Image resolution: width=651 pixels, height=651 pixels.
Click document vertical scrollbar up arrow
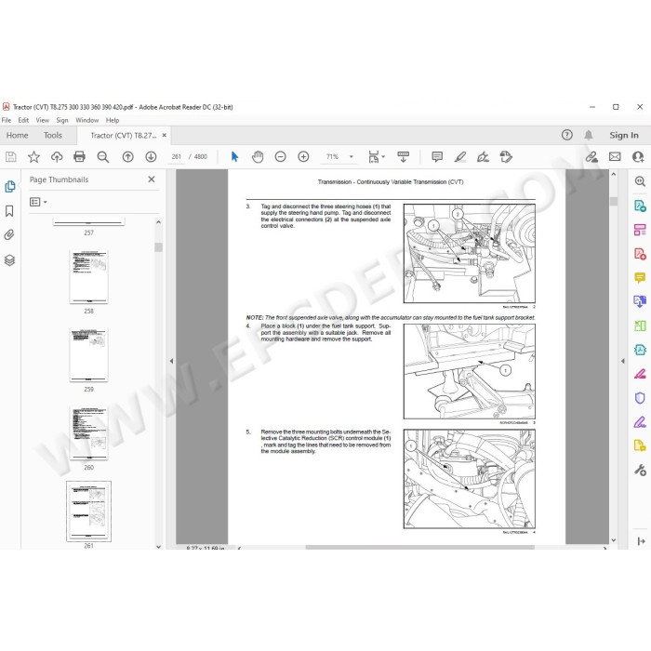tap(614, 175)
